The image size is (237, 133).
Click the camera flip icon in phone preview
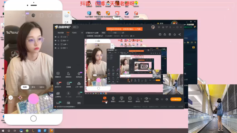coord(58,16)
